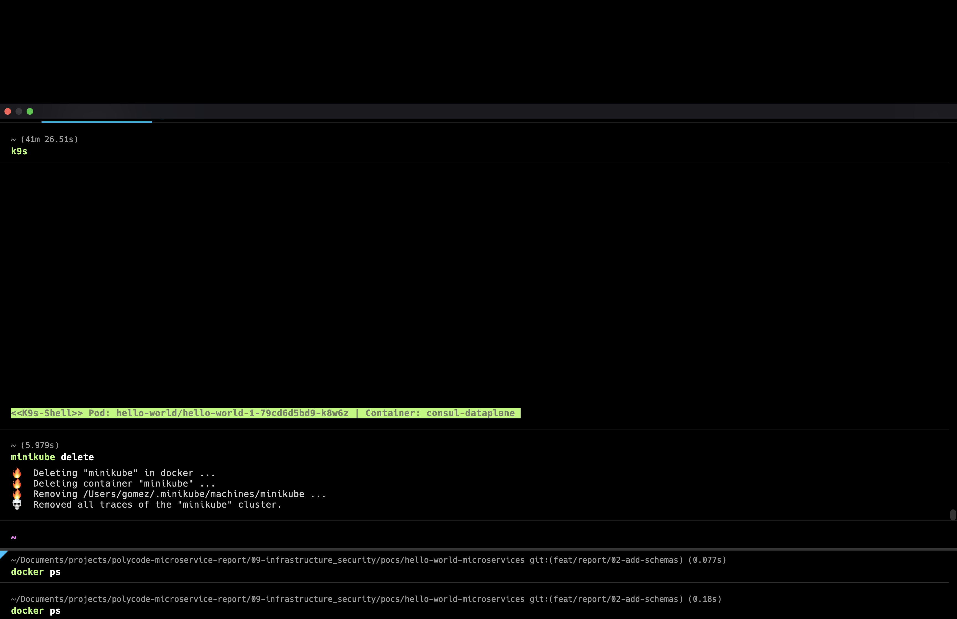Click the skull emoji on the removal line
This screenshot has height=619, width=957.
pos(17,504)
